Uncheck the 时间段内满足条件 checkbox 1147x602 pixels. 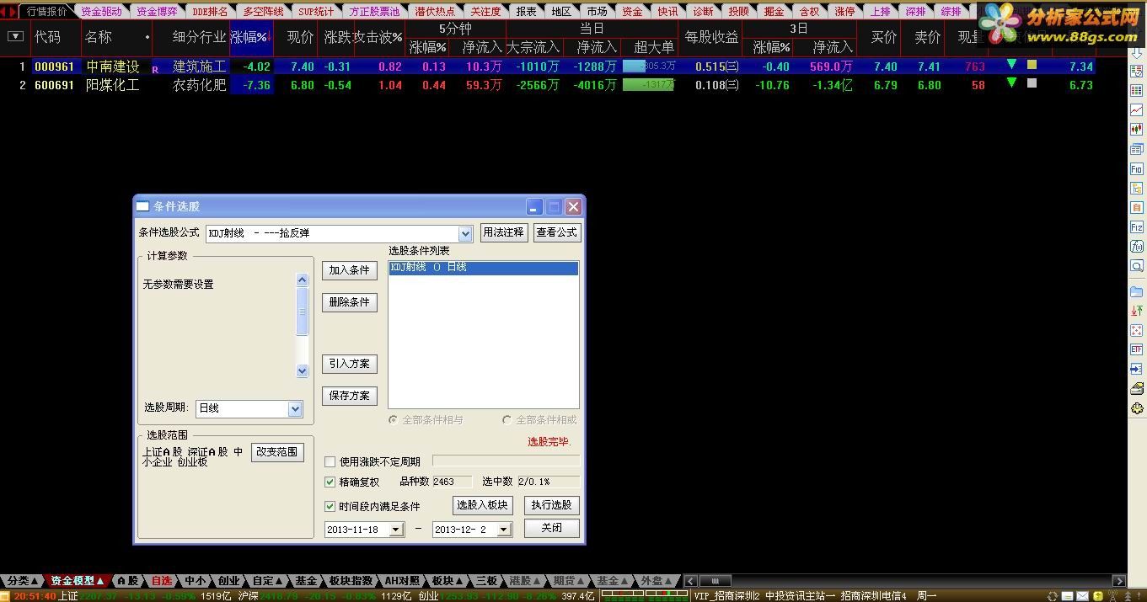pyautogui.click(x=330, y=506)
